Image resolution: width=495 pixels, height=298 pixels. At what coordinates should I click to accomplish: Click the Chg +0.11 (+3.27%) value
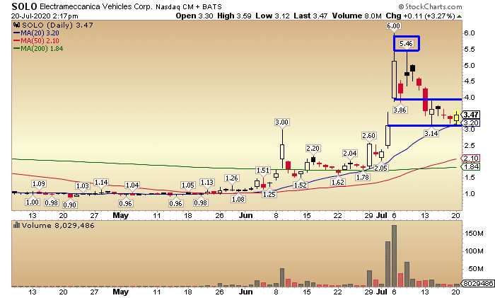tap(420, 16)
